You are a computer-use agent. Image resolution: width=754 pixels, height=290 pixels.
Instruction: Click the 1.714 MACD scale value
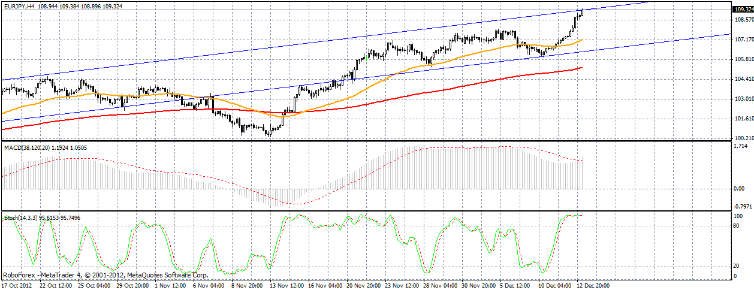point(741,146)
